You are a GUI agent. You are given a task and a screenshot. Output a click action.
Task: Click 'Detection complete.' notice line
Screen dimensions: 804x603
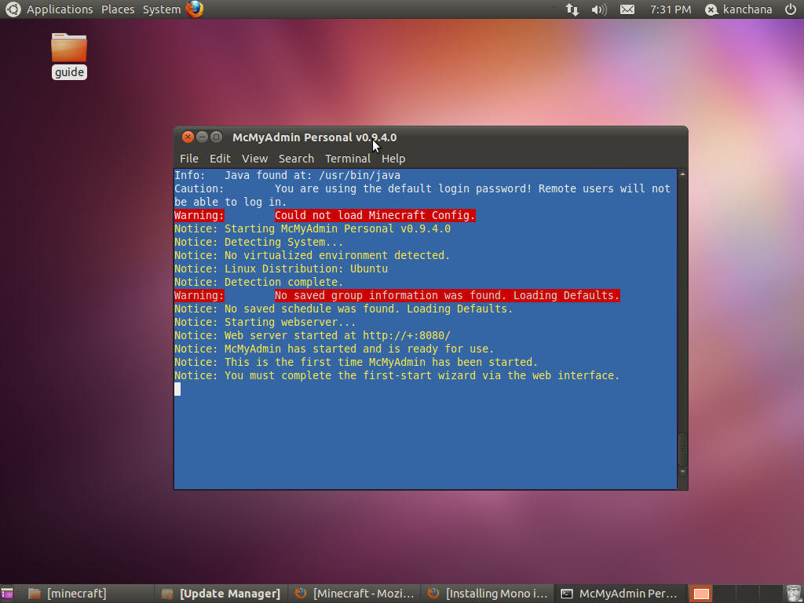pos(284,282)
